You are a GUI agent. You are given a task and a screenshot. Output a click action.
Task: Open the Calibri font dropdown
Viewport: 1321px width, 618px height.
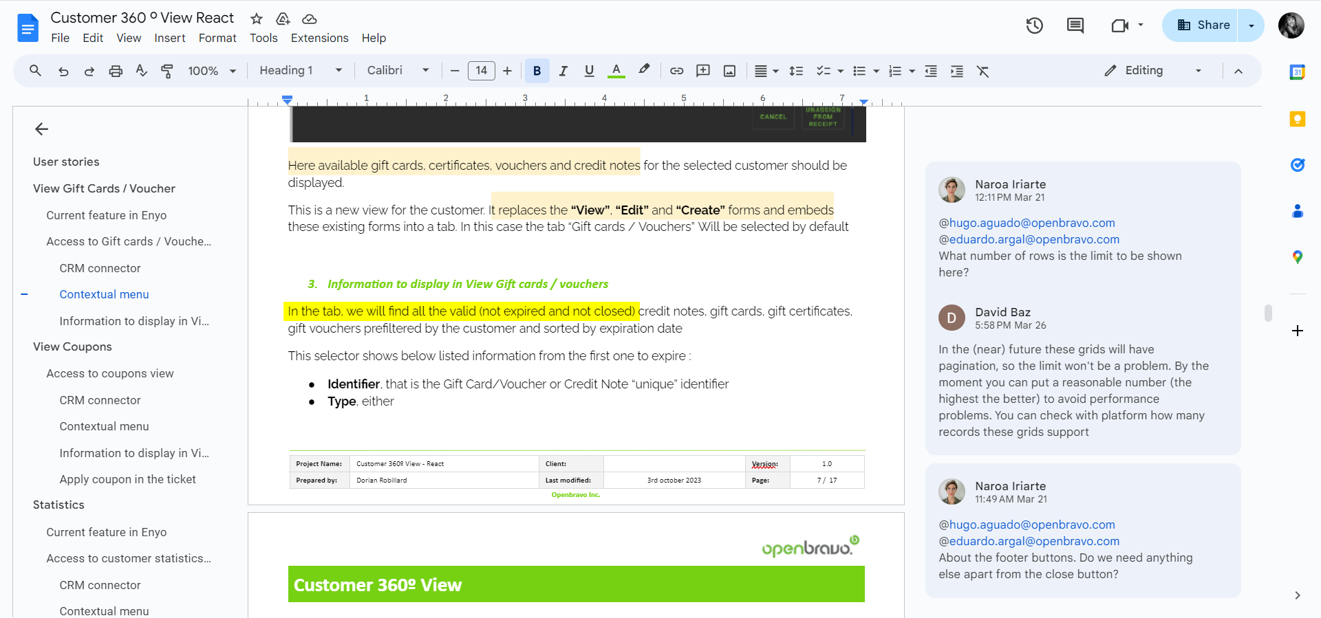(398, 70)
